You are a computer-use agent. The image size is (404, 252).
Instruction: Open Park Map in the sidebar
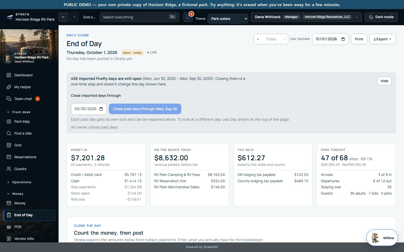(x=29, y=121)
